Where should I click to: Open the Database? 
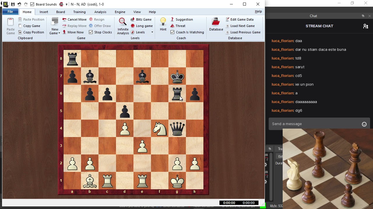click(x=216, y=24)
